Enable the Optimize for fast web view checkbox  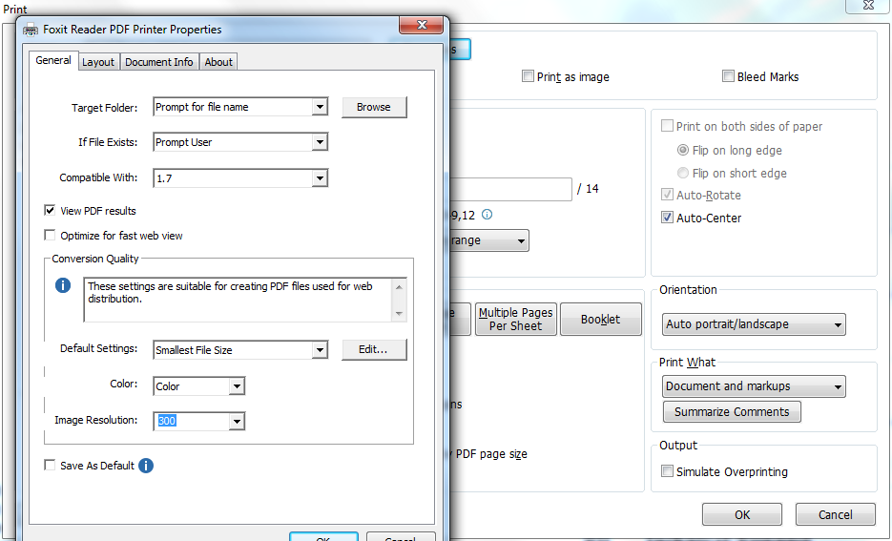point(50,236)
